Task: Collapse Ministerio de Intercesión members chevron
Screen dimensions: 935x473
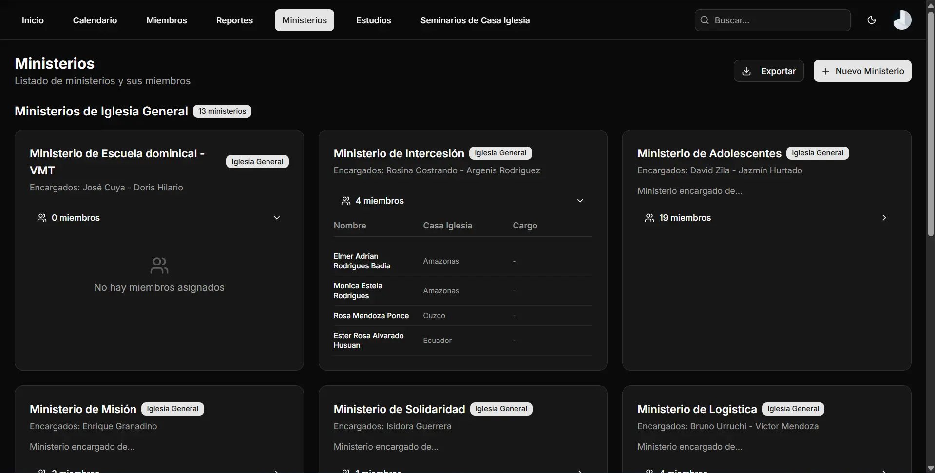Action: pos(580,201)
